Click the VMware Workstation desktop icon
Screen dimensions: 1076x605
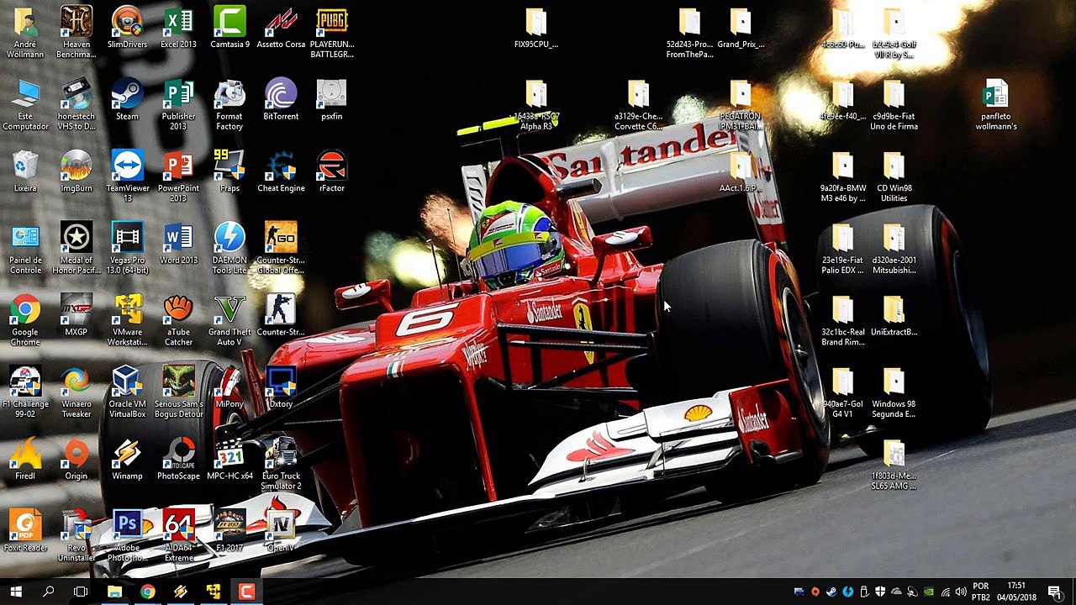[x=127, y=320]
